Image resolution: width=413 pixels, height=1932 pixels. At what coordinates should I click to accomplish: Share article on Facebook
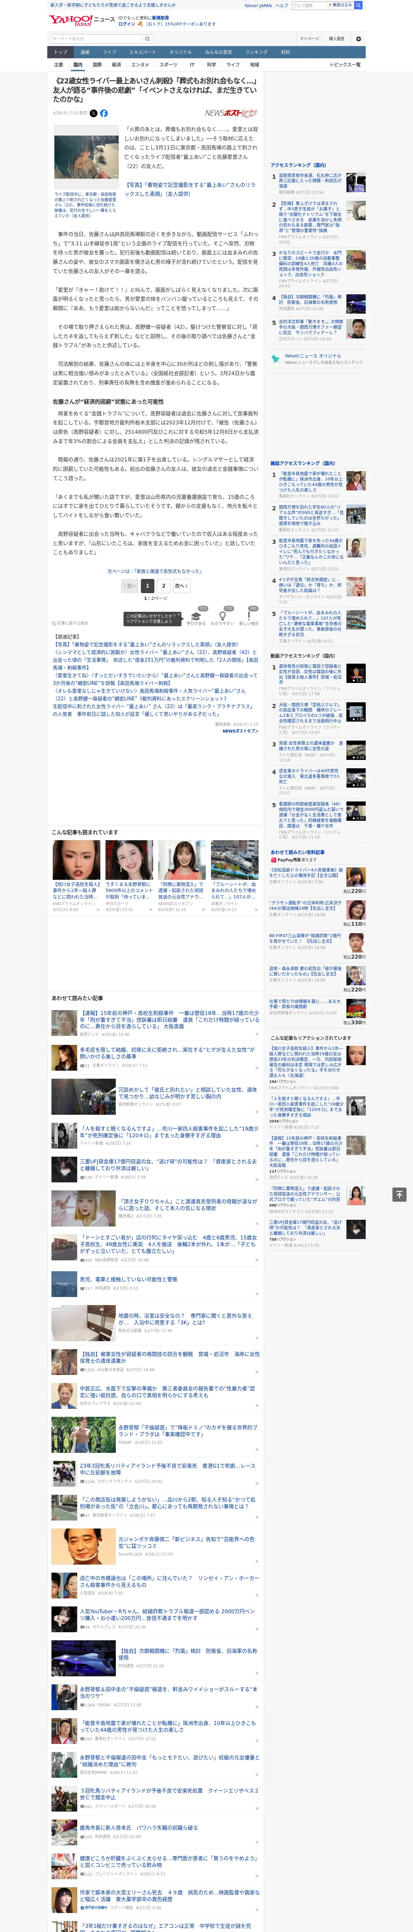(x=104, y=113)
